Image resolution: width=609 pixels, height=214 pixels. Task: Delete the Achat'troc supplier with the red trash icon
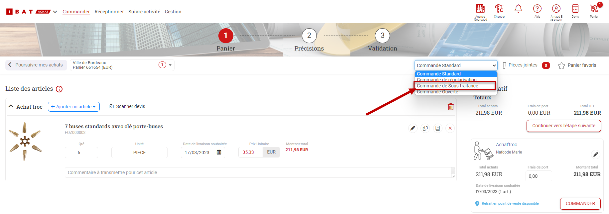click(450, 107)
